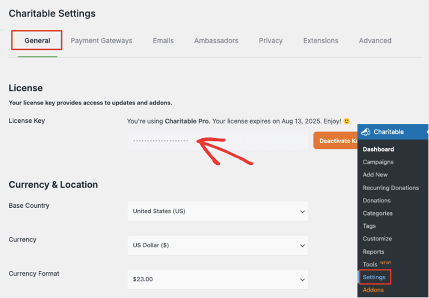This screenshot has width=429, height=298.
Task: Select Settings in the sidebar
Action: pos(374,277)
